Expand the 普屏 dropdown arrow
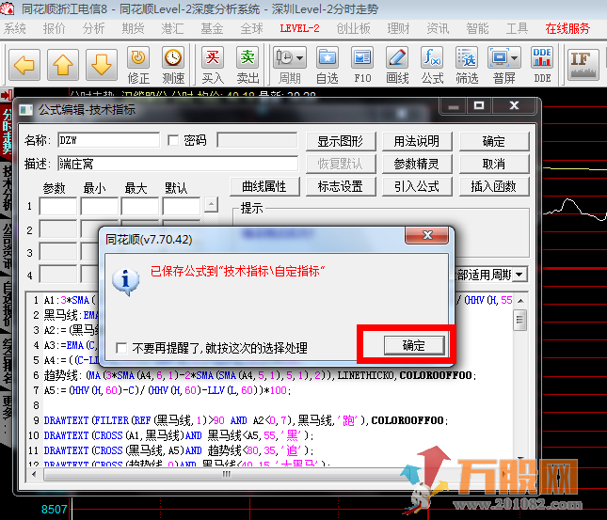Image resolution: width=607 pixels, height=520 pixels. (515, 58)
